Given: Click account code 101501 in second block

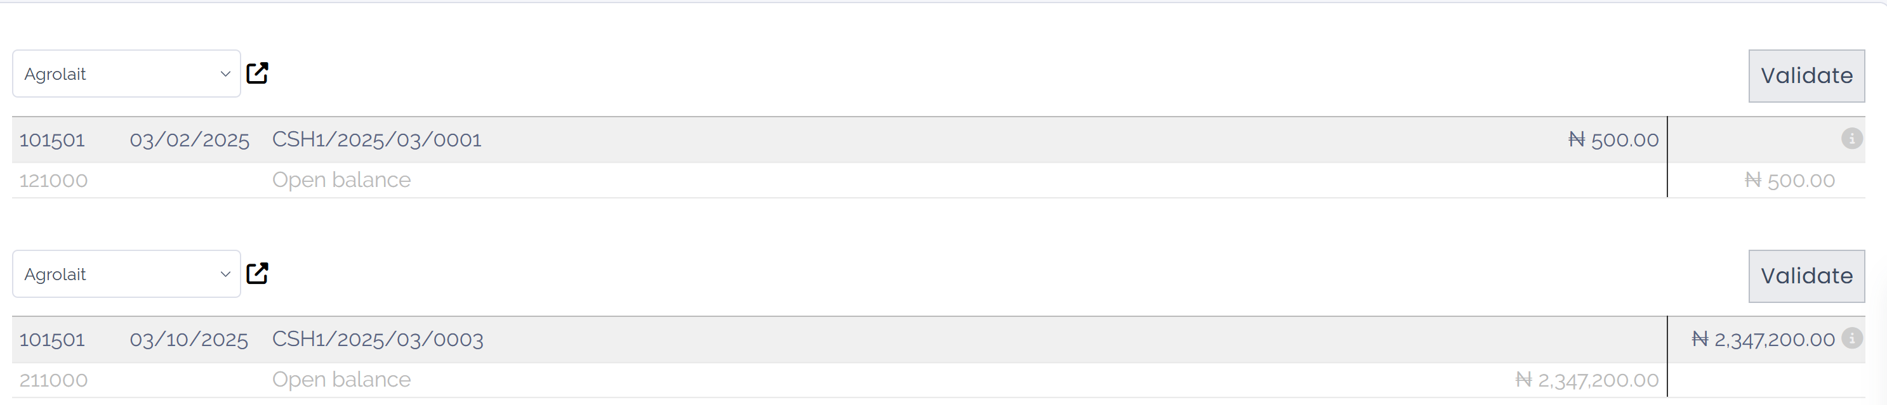Looking at the screenshot, I should (52, 339).
